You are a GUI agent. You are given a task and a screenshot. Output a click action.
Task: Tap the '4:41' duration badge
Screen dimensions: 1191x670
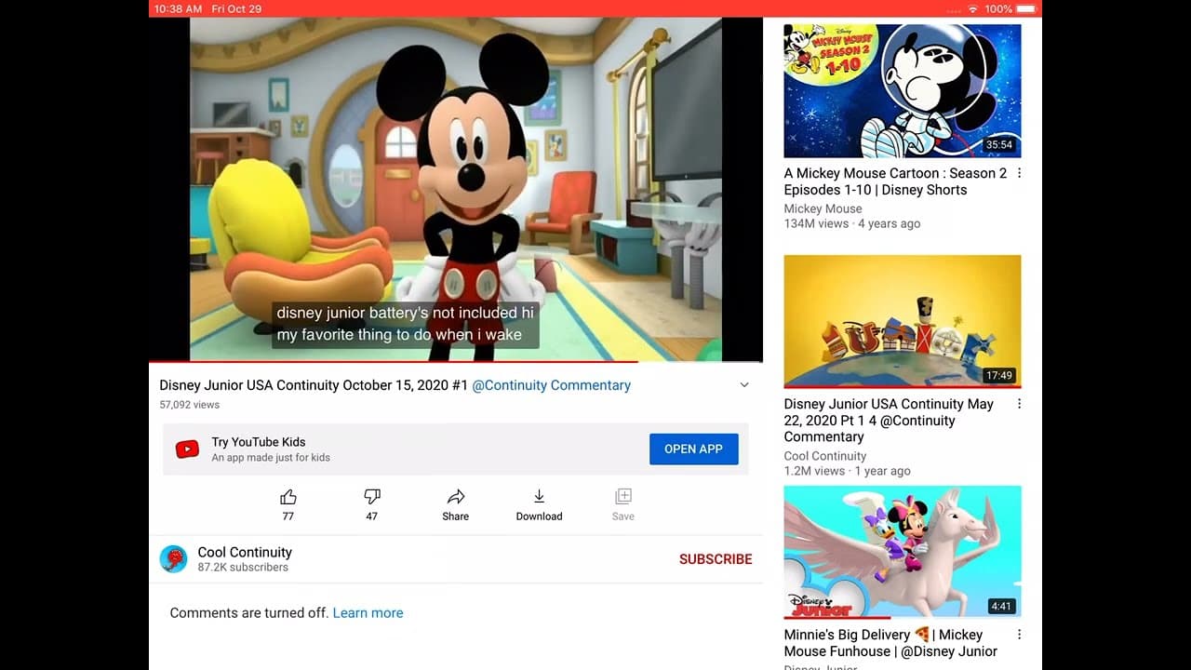click(1001, 607)
